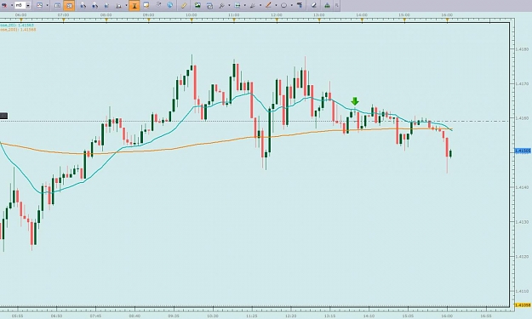The image size is (532, 319).
Task: Toggle the highlighted orange stamp tool button
Action: pos(134,5)
